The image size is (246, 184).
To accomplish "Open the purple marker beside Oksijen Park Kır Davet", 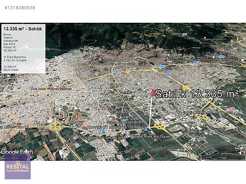I will (128, 133).
